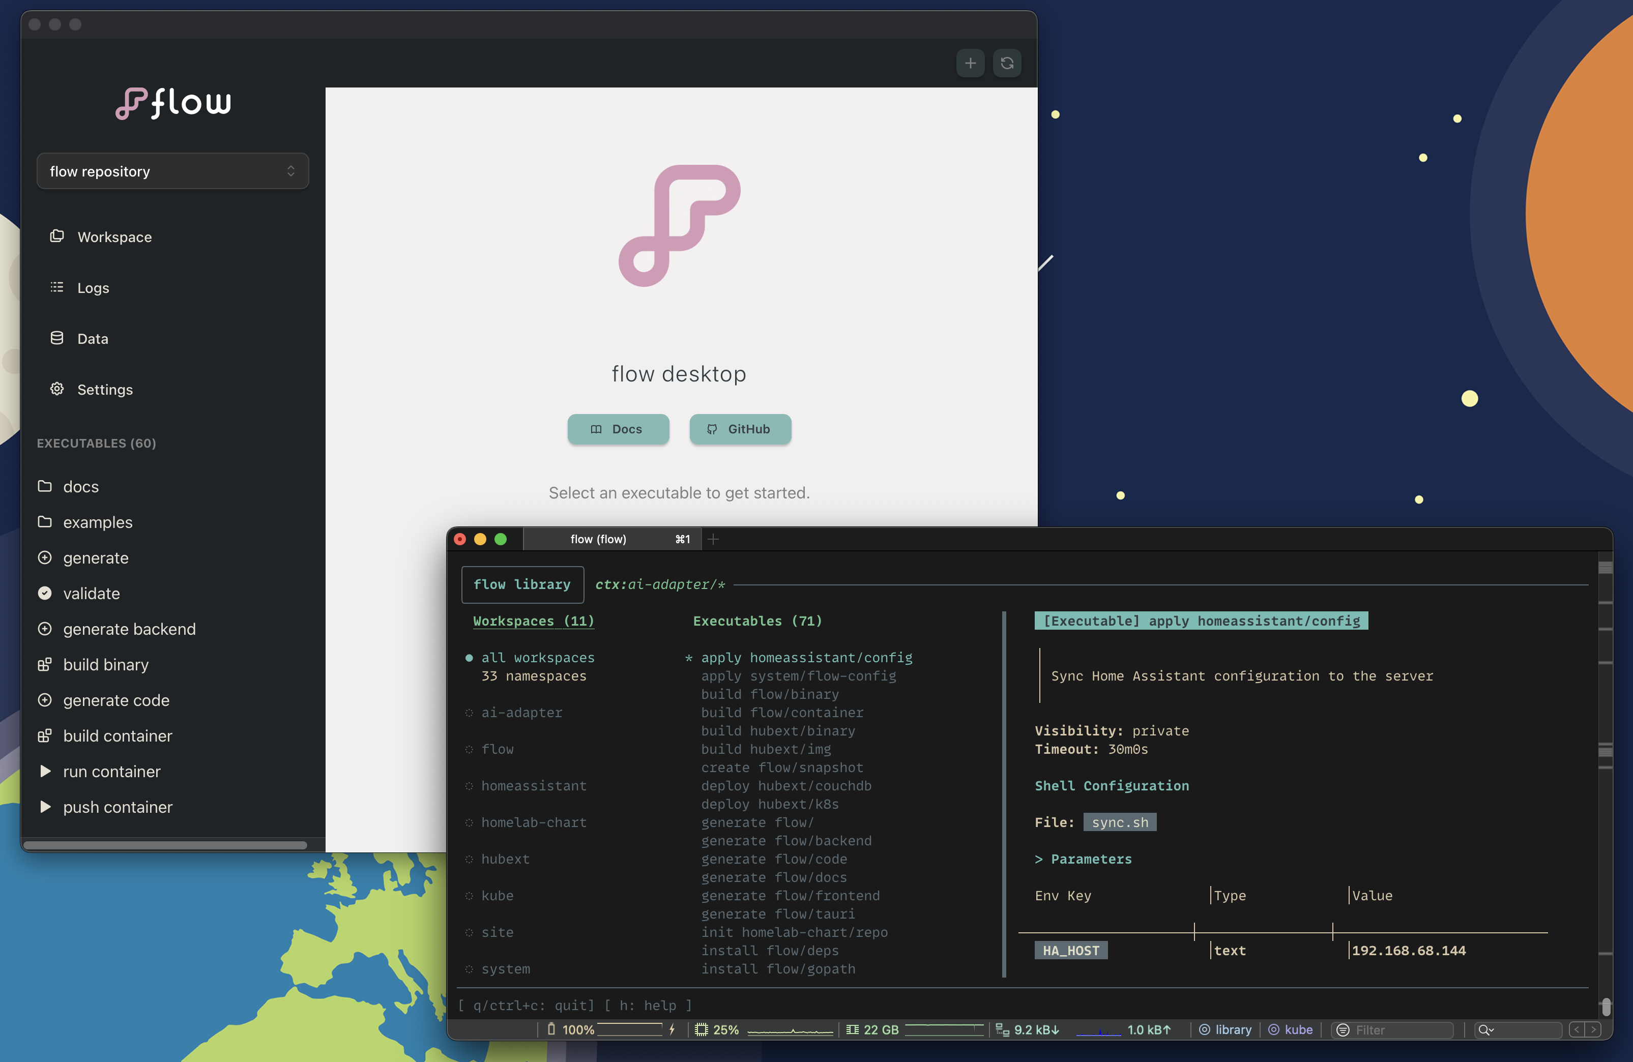
Task: Open Workspace from the sidebar
Action: tap(114, 237)
